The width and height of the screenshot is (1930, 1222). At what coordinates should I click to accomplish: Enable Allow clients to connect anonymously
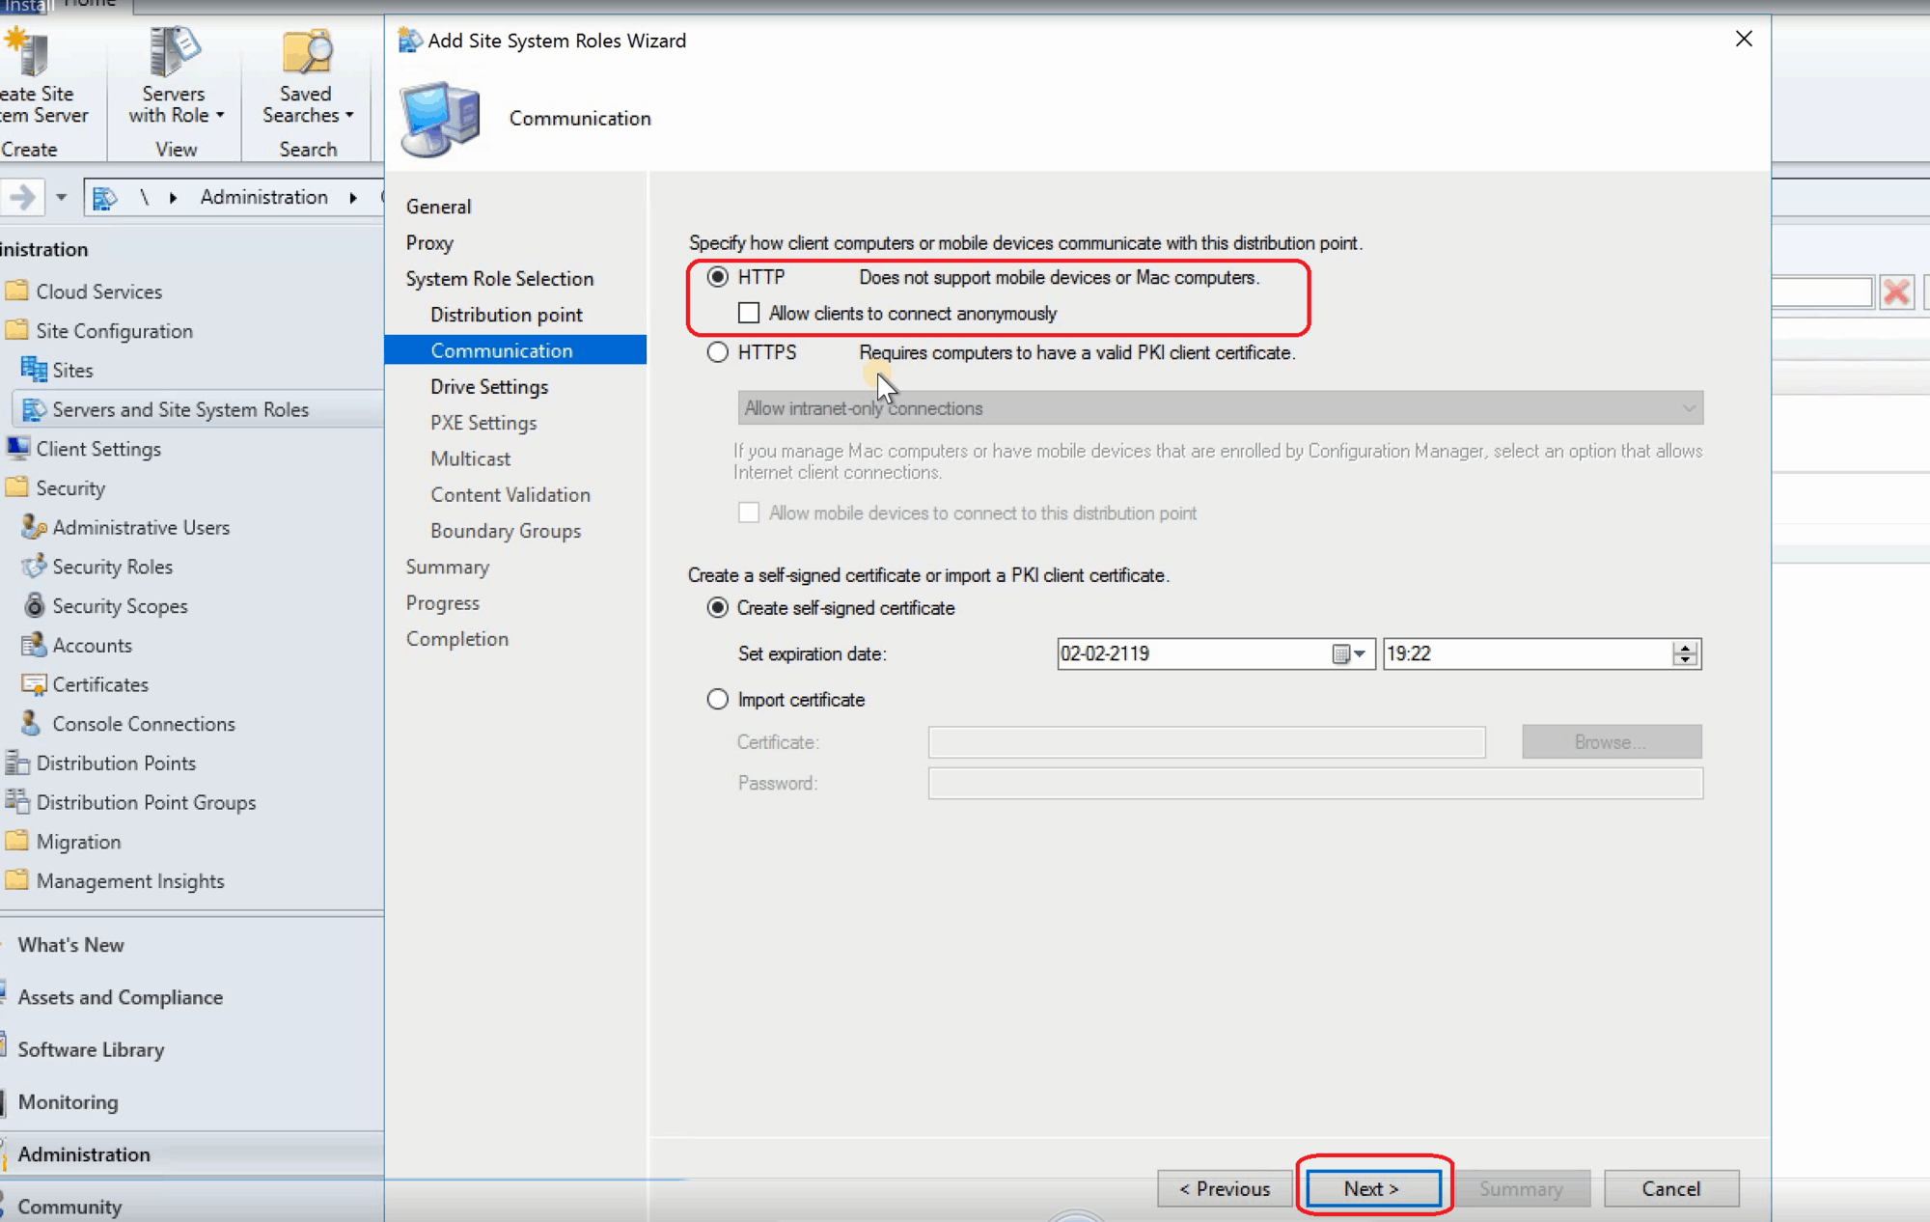(x=749, y=313)
